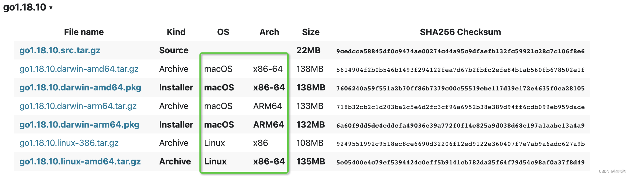Download go1.18.10.linux-amd64.tar.gz archive
Screen dimensions: 630x176
[x=80, y=161]
